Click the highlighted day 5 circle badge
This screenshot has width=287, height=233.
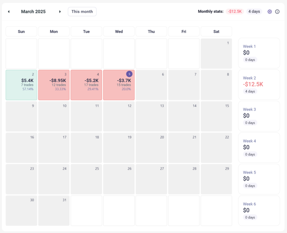129,74
